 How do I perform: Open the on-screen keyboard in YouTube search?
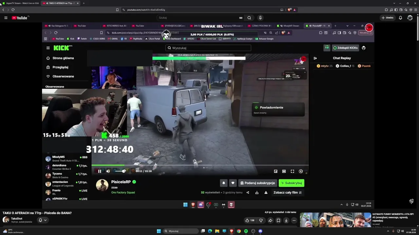coord(241,18)
